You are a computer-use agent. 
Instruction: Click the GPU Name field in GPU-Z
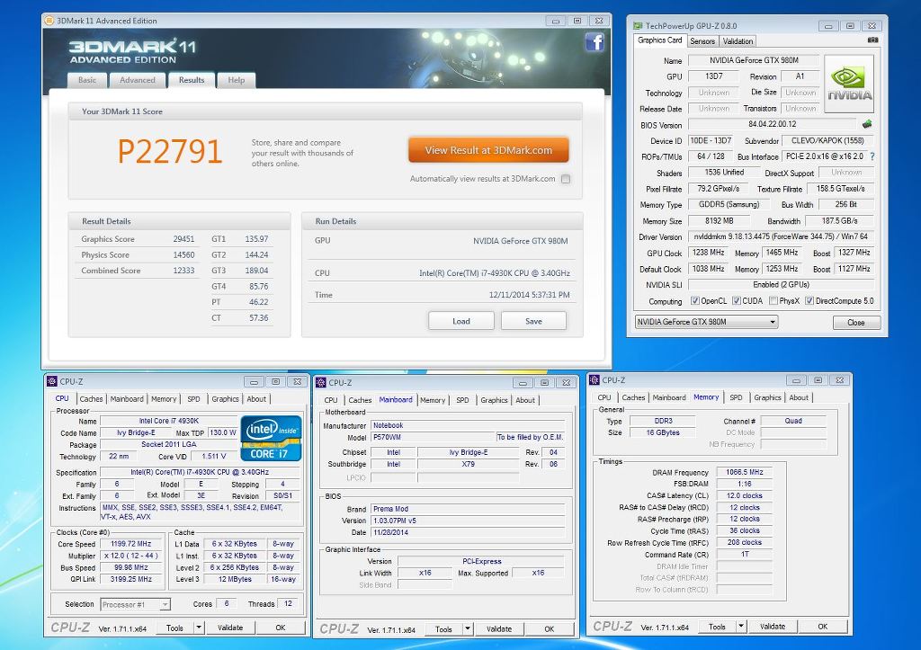753,61
